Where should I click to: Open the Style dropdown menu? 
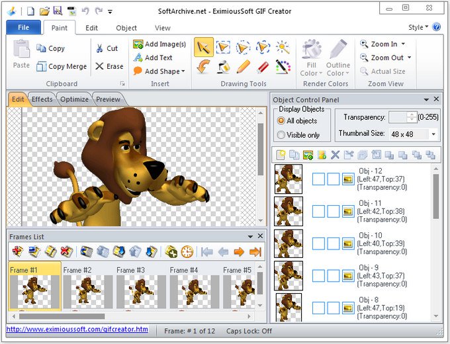pos(418,27)
